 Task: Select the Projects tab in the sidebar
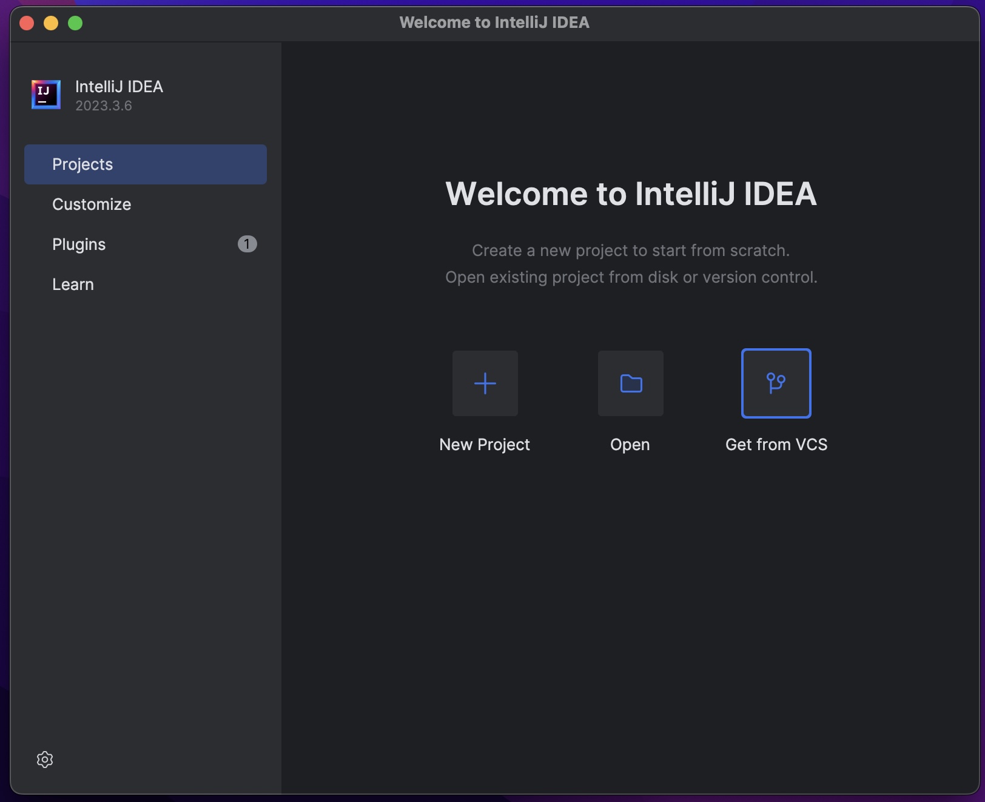tap(146, 164)
